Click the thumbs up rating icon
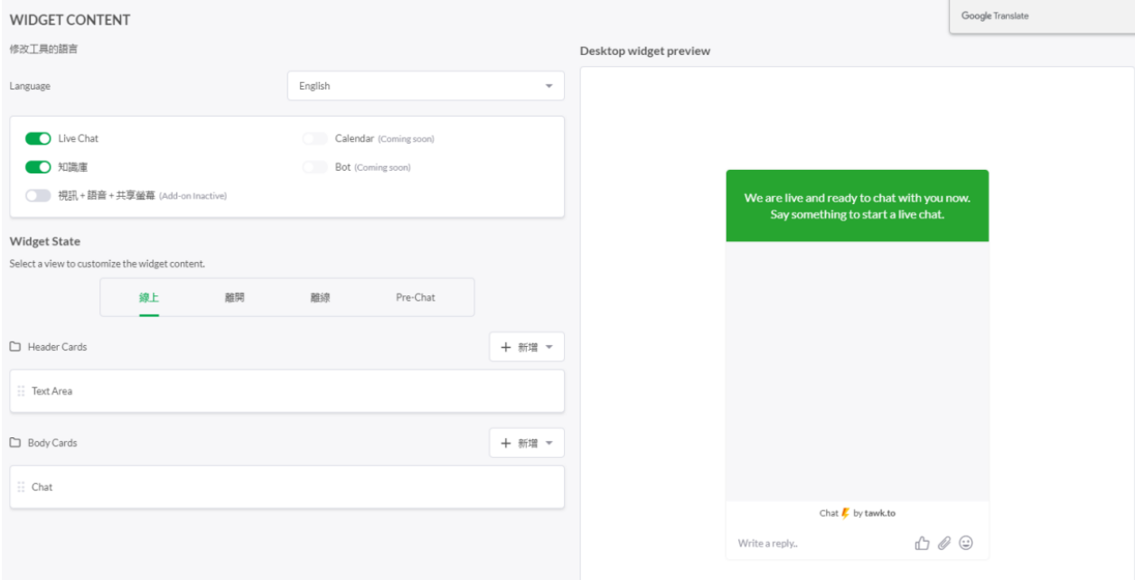Image resolution: width=1135 pixels, height=580 pixels. tap(922, 543)
